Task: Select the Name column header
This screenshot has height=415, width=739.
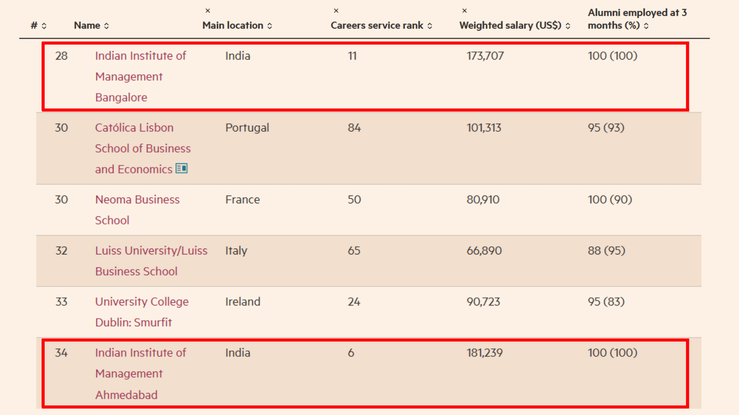Action: [x=87, y=25]
